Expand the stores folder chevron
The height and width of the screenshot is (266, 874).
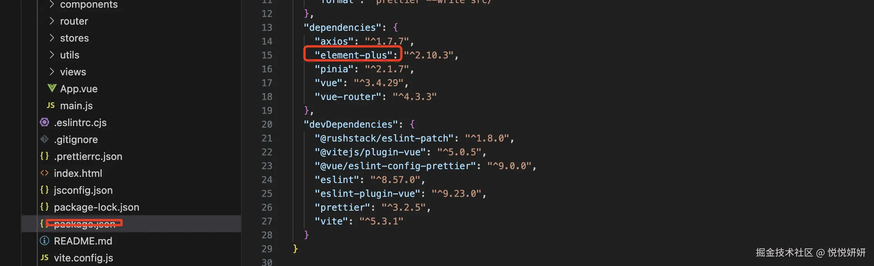(x=52, y=38)
